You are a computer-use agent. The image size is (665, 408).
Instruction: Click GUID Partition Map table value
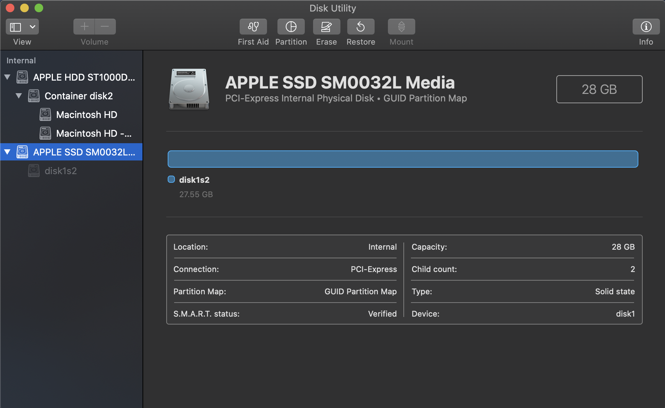361,291
